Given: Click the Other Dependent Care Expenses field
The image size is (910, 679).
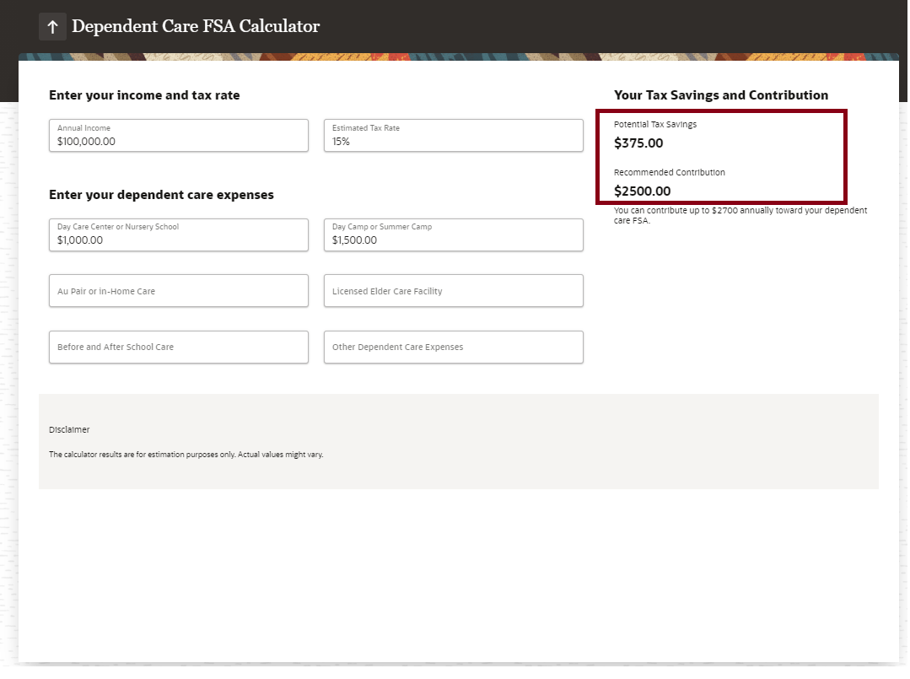Looking at the screenshot, I should (x=453, y=347).
